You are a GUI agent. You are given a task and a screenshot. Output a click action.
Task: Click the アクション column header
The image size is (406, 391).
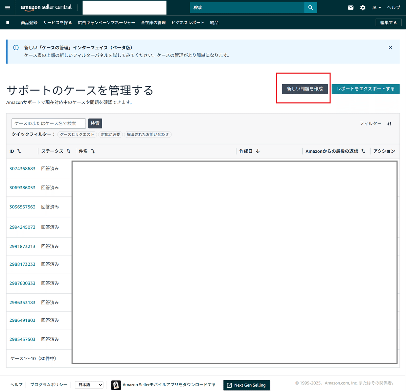tap(384, 151)
